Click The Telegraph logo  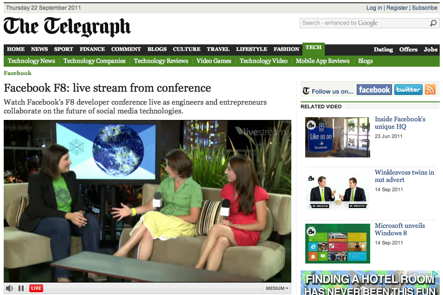67,27
